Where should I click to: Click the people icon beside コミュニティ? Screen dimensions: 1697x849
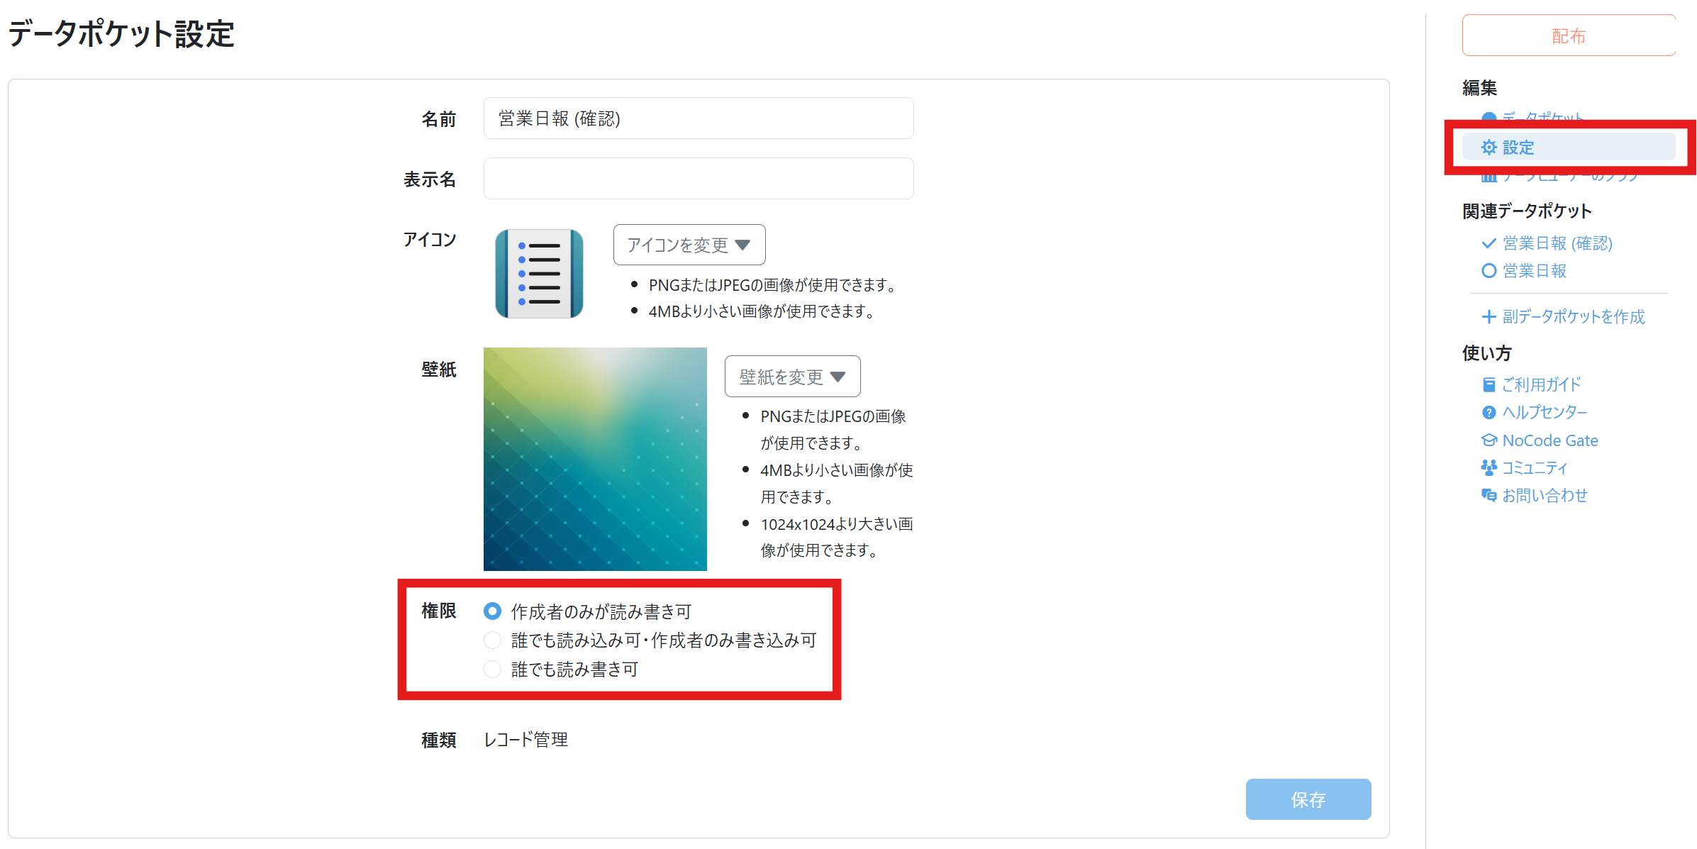coord(1489,467)
